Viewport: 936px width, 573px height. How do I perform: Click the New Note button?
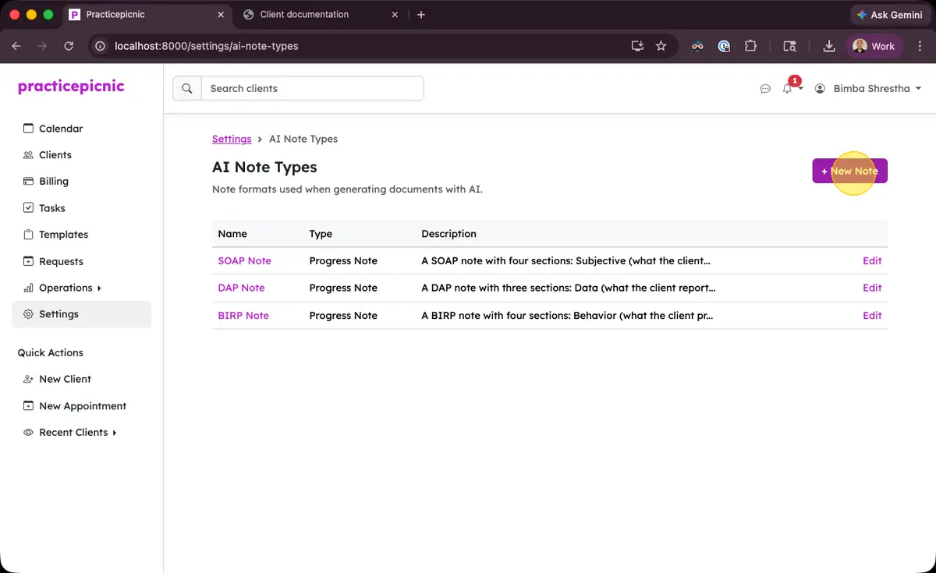[849, 171]
